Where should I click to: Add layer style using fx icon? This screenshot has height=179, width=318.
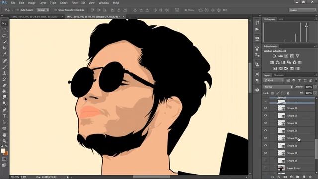tap(279, 177)
